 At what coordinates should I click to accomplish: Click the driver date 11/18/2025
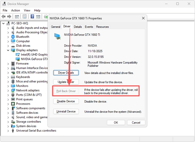point(95,51)
